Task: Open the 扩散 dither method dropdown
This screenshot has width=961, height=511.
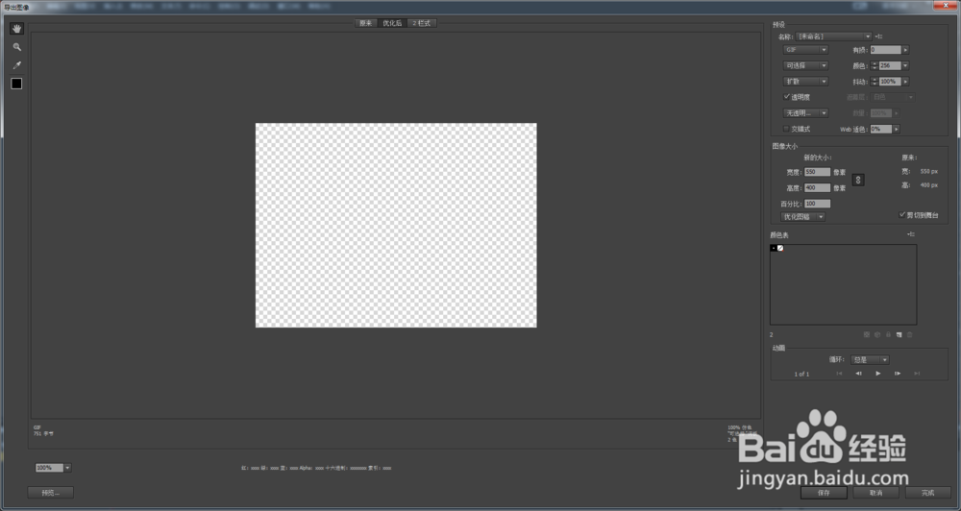Action: [x=805, y=82]
